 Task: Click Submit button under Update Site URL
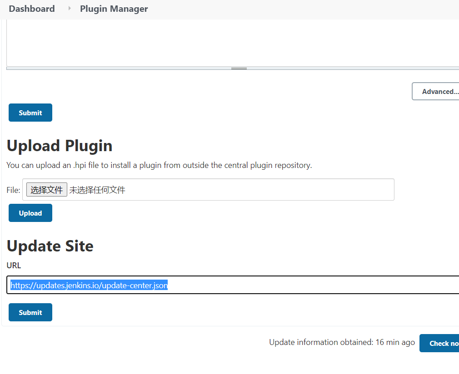(30, 312)
